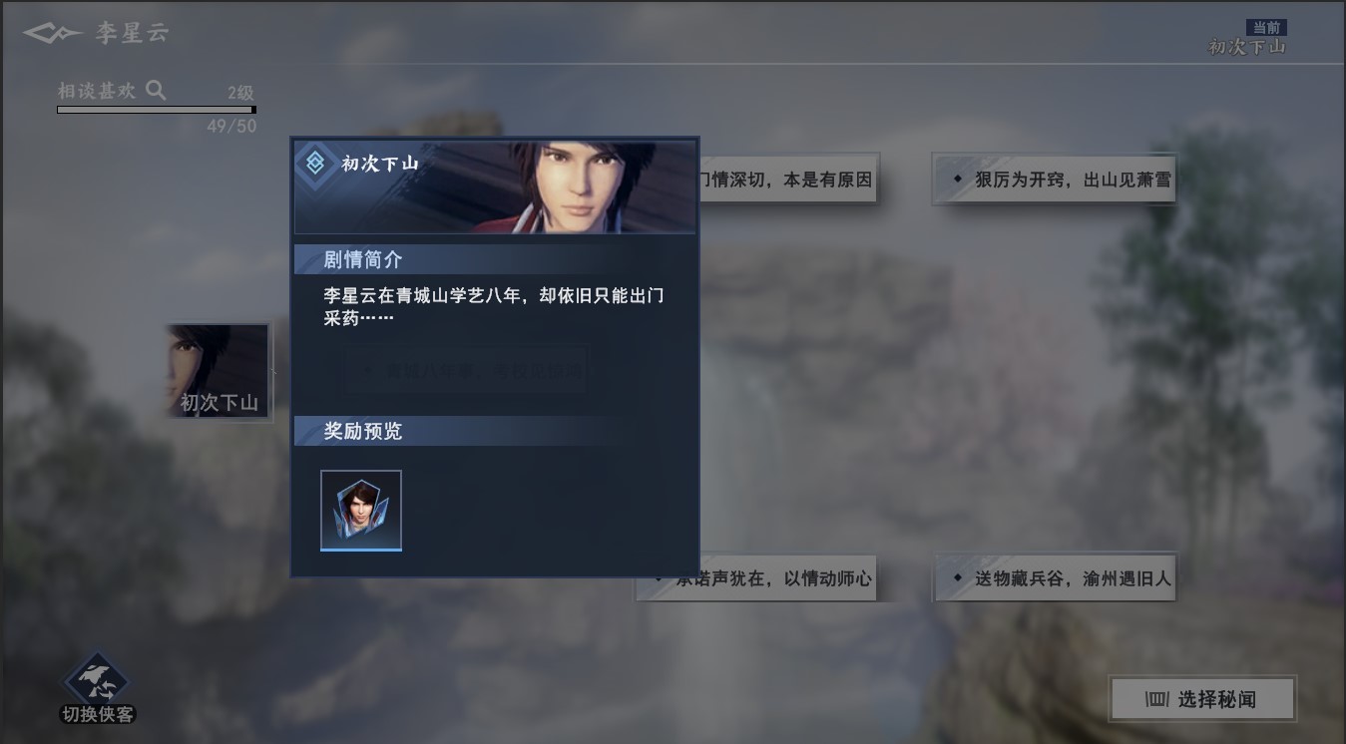Click the diamond emblem in popup header

(315, 163)
